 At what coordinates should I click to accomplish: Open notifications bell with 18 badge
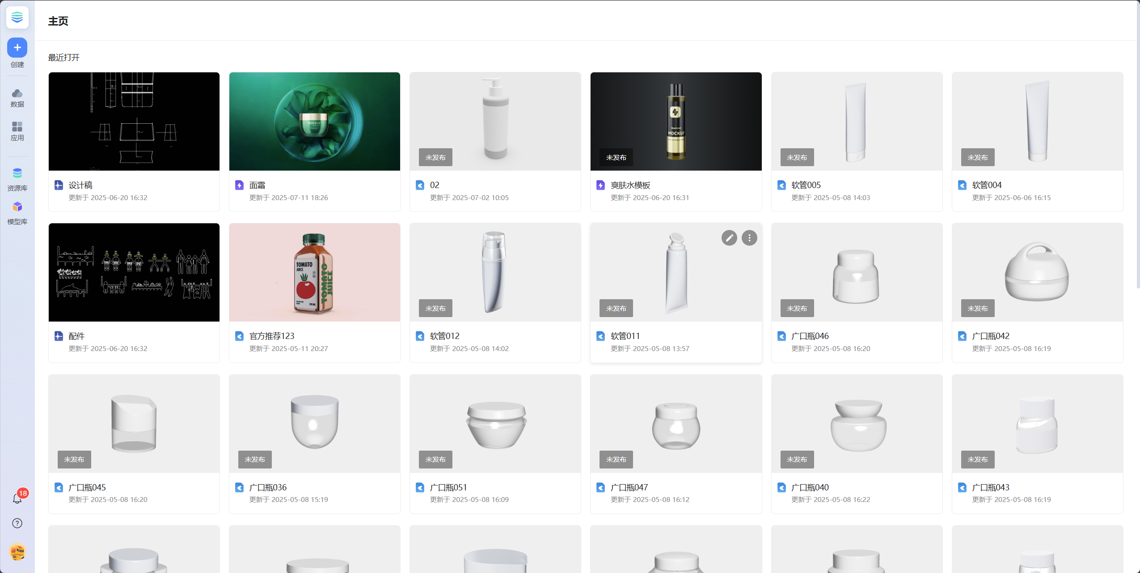point(18,497)
